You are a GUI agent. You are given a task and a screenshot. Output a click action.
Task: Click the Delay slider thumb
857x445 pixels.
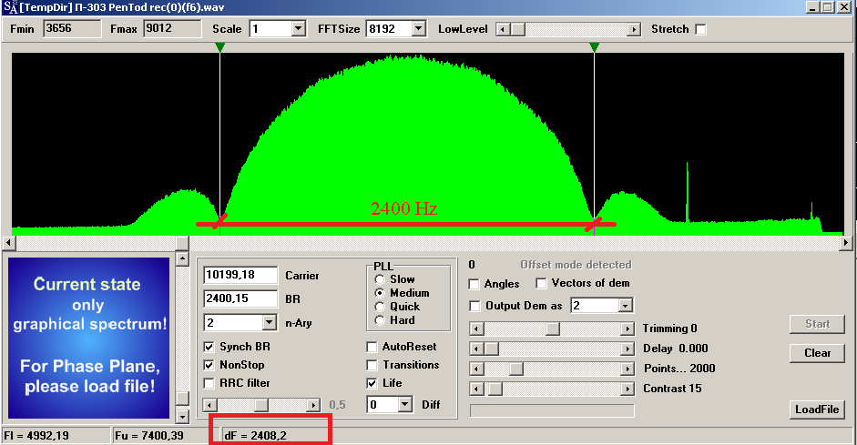click(x=492, y=349)
